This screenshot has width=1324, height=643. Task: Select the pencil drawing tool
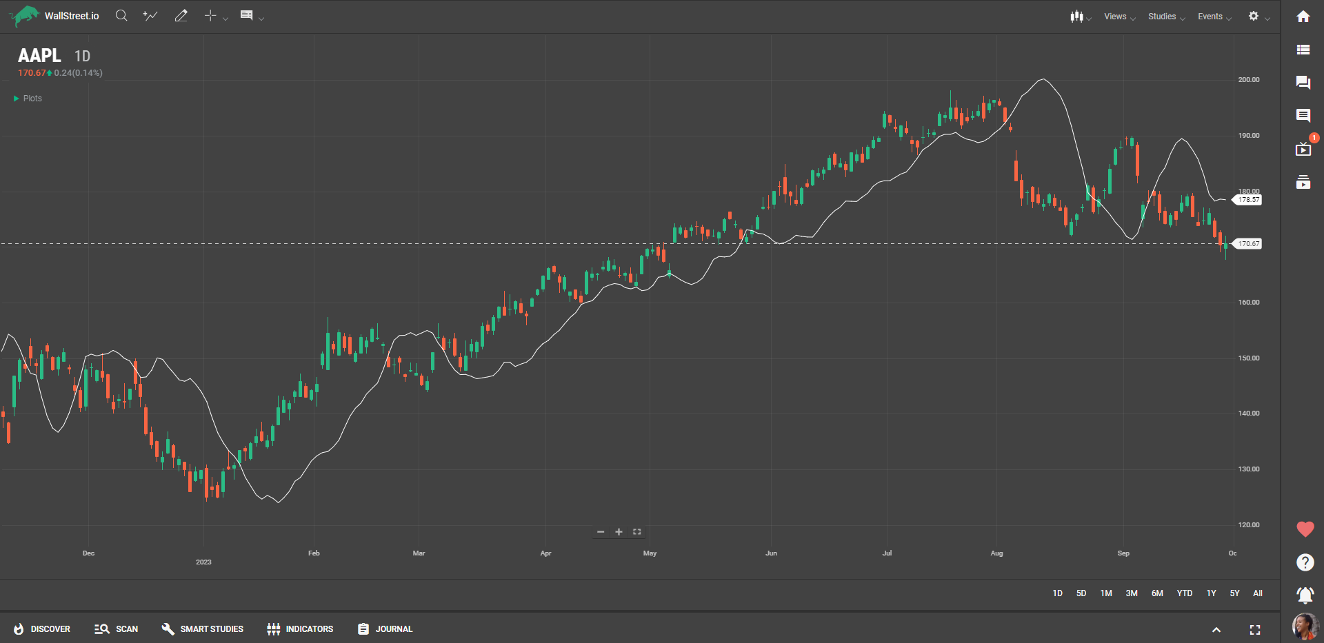click(181, 15)
